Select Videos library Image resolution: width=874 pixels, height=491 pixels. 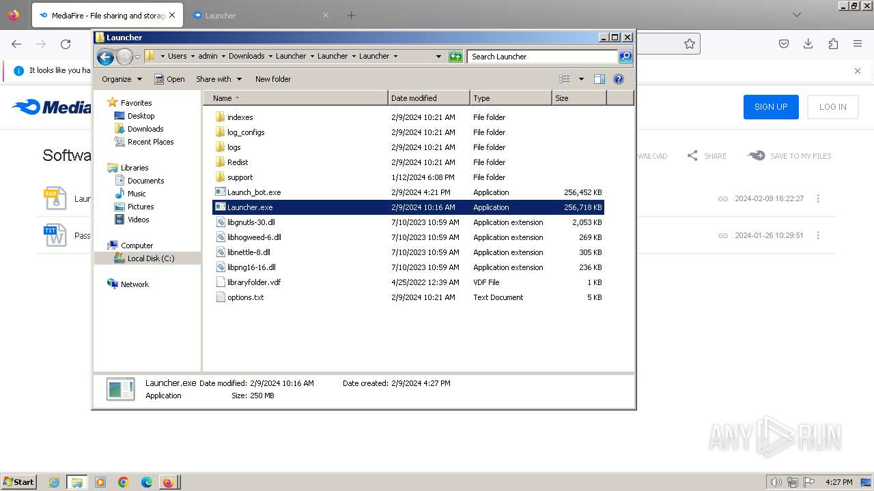[138, 220]
